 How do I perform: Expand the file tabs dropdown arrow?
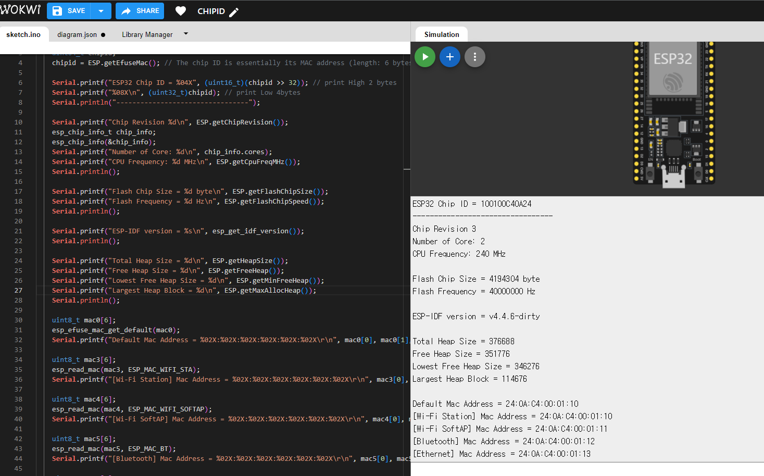[x=186, y=34]
